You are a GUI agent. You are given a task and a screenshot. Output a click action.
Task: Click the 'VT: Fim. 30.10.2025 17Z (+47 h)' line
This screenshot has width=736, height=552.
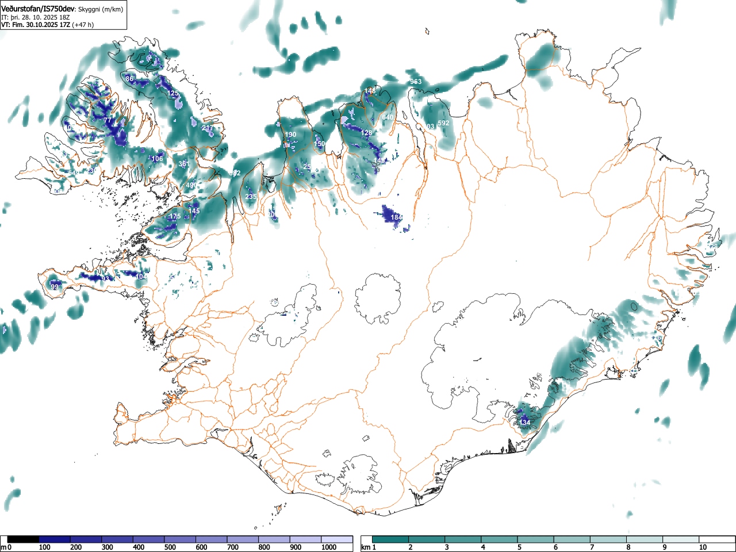[47, 25]
